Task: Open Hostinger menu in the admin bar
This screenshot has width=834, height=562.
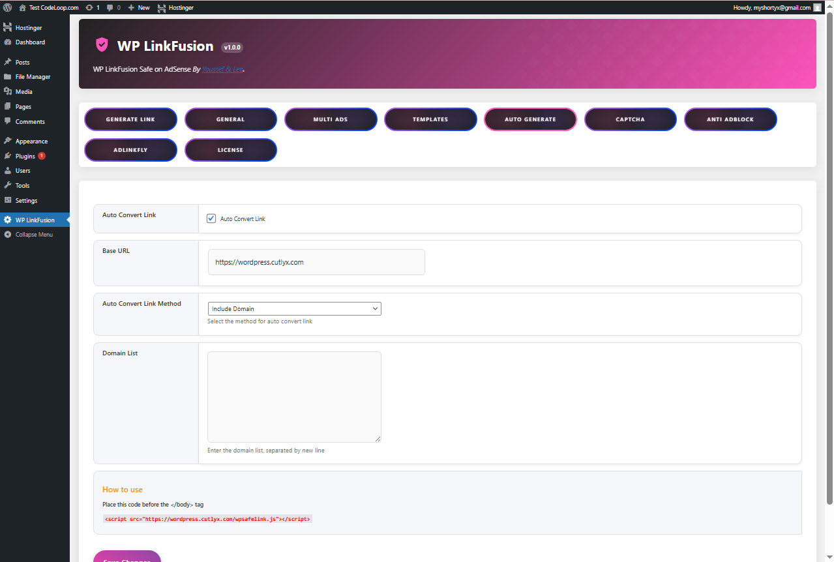Action: tap(175, 8)
